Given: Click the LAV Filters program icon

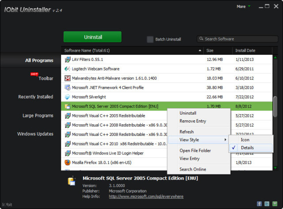Looking at the screenshot, I should click(68, 60).
